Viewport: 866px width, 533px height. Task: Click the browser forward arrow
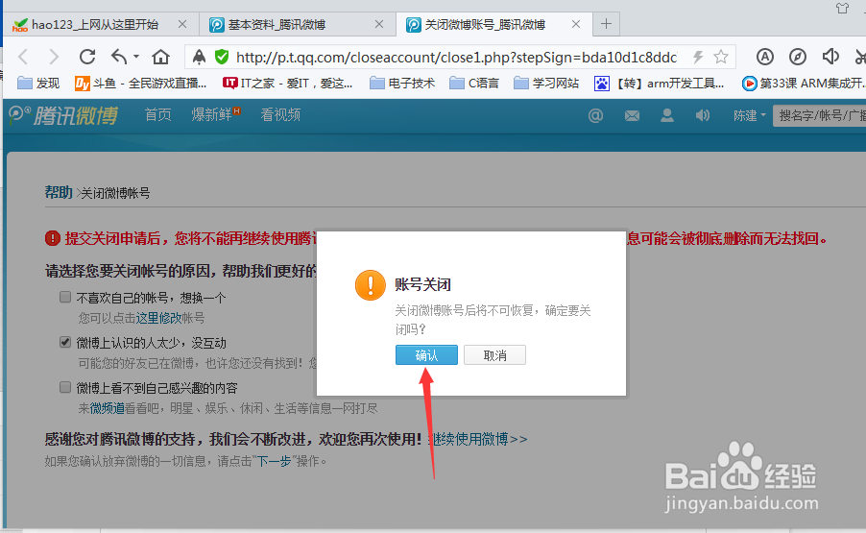click(x=54, y=57)
